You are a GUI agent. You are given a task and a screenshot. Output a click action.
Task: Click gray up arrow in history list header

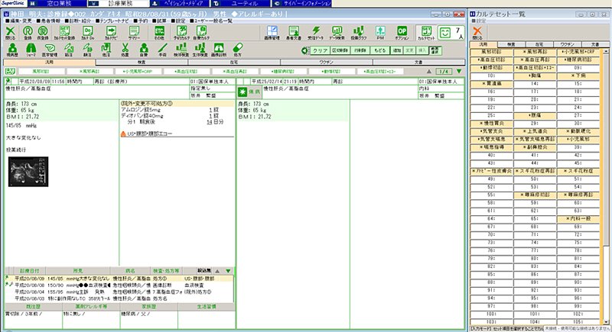(217, 271)
